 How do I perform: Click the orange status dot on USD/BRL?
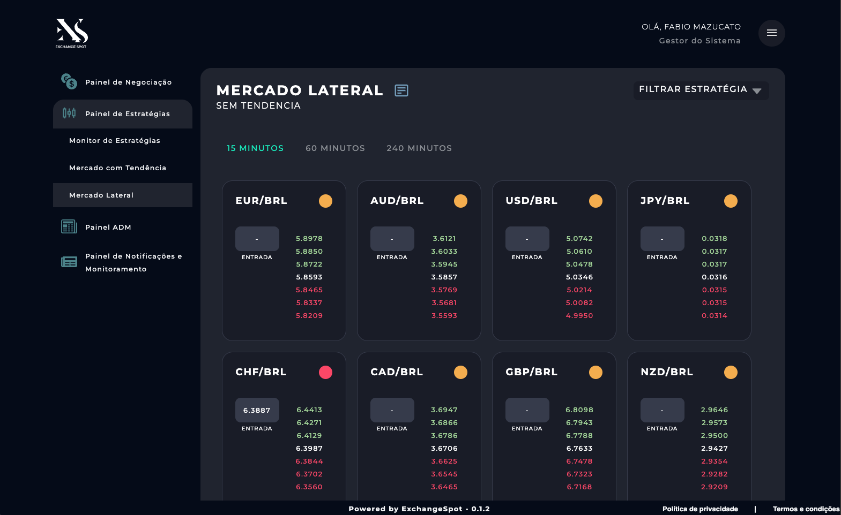(596, 201)
